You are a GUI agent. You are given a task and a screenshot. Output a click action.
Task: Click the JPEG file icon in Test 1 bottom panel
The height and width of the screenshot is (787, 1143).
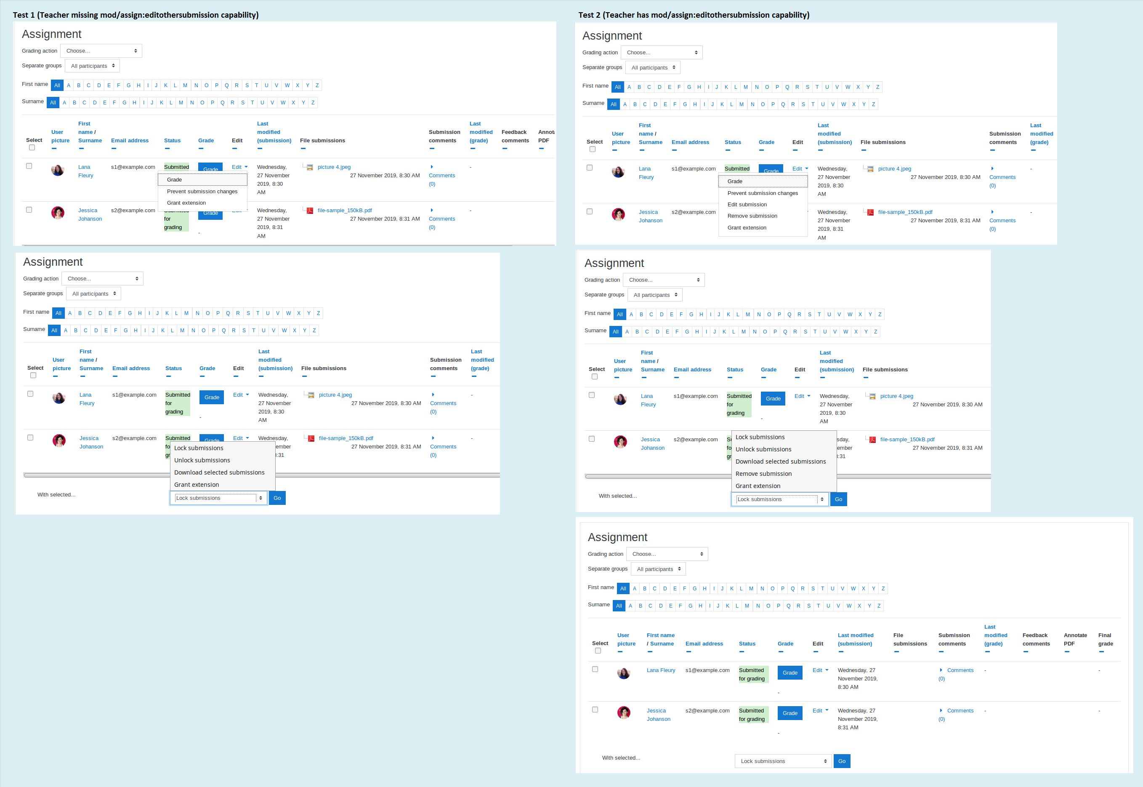(x=311, y=395)
